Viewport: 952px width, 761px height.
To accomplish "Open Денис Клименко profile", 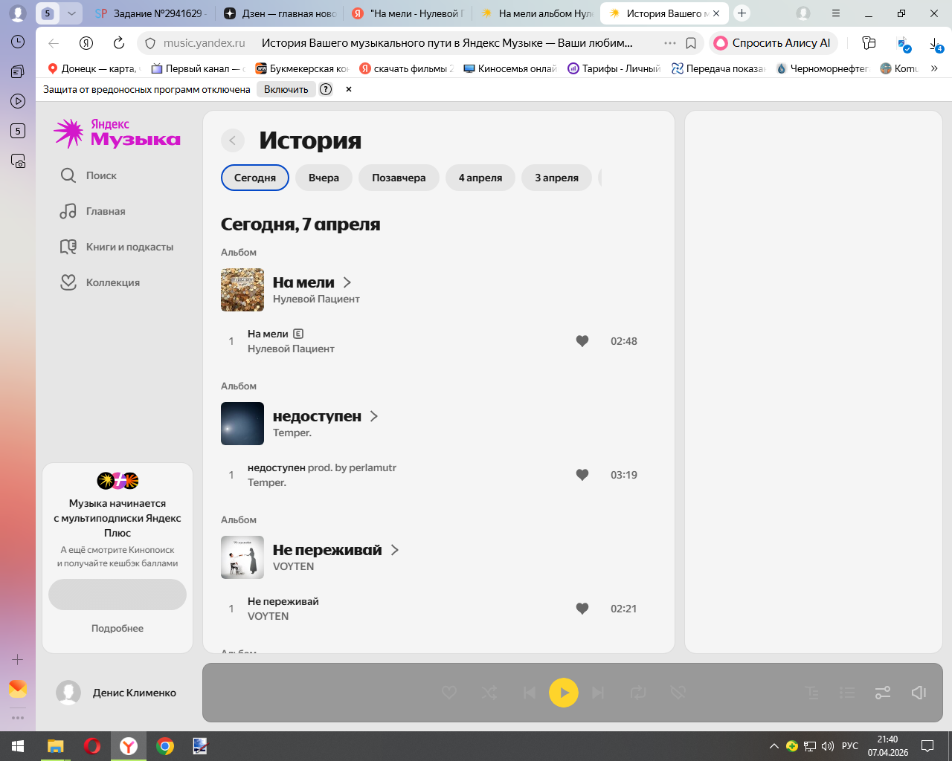I will (117, 693).
